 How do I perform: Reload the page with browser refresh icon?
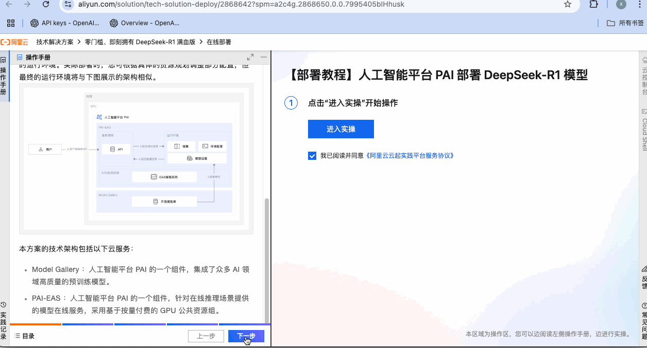(x=46, y=4)
